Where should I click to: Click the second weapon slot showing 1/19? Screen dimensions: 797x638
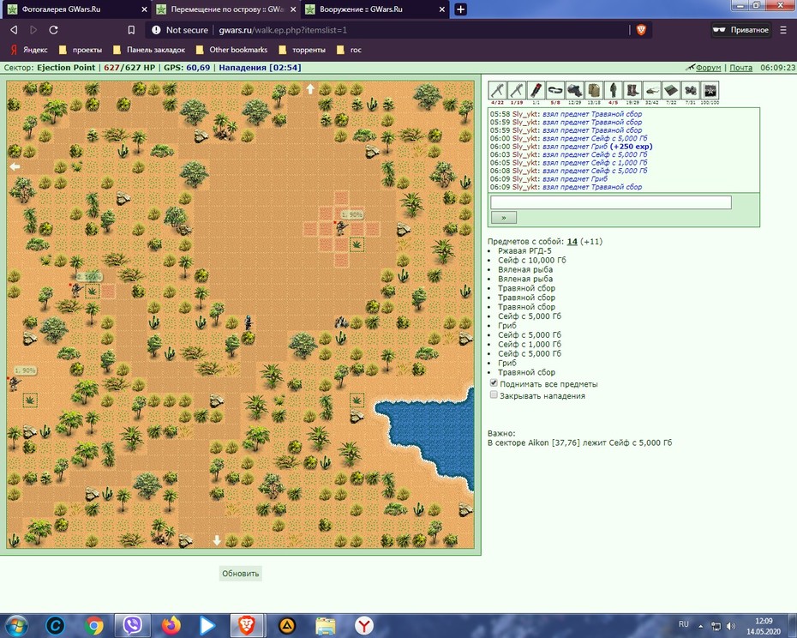pos(517,91)
